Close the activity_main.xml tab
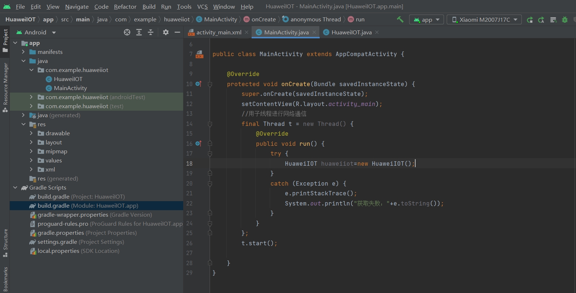Viewport: 576px width, 293px height. [x=247, y=32]
